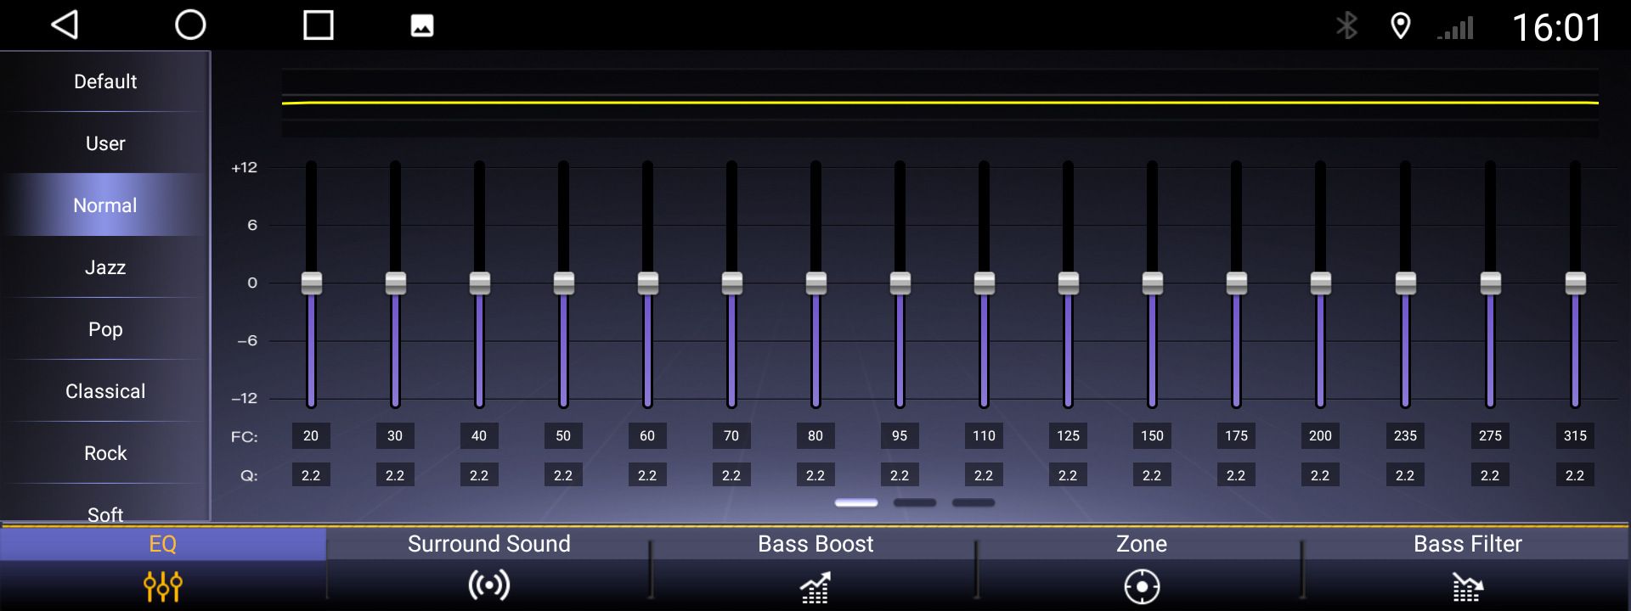Open the image notification icon in status bar
The width and height of the screenshot is (1631, 611).
pos(422,26)
